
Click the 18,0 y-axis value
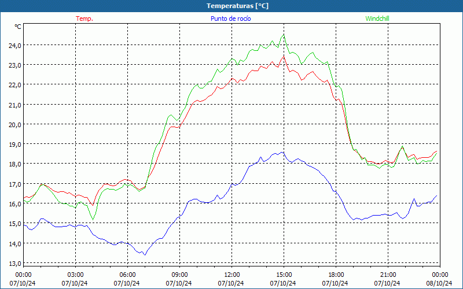click(15, 164)
